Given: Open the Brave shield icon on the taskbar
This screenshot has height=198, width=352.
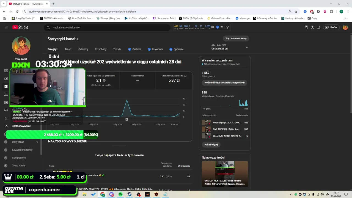Looking at the screenshot, I should tap(156, 194).
